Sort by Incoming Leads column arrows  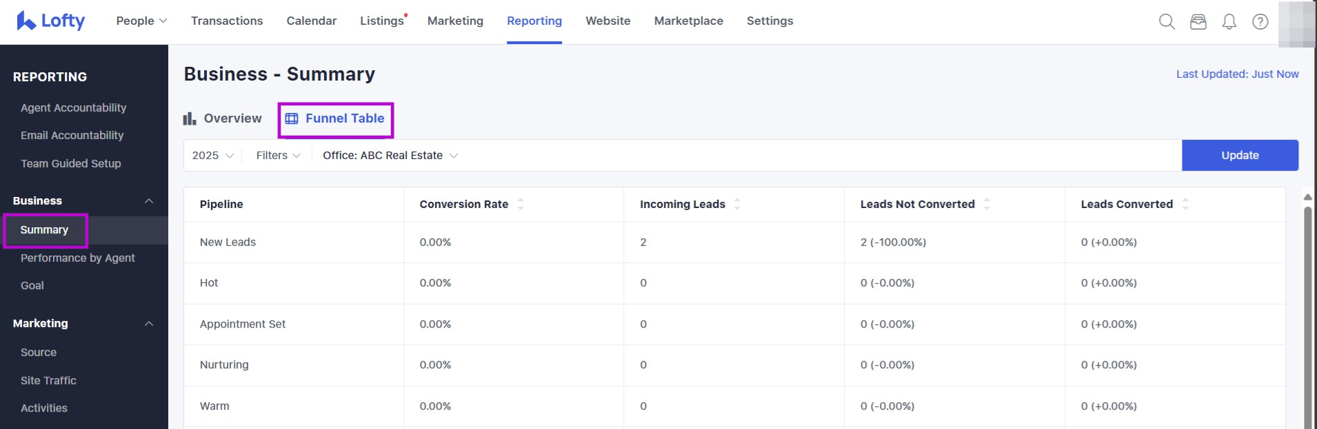737,204
